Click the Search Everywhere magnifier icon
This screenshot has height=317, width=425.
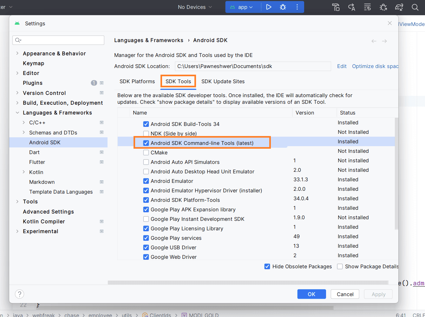pos(415,7)
